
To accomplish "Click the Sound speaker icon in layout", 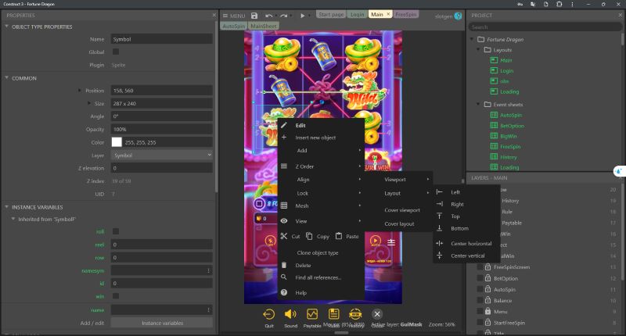I will 290,314.
